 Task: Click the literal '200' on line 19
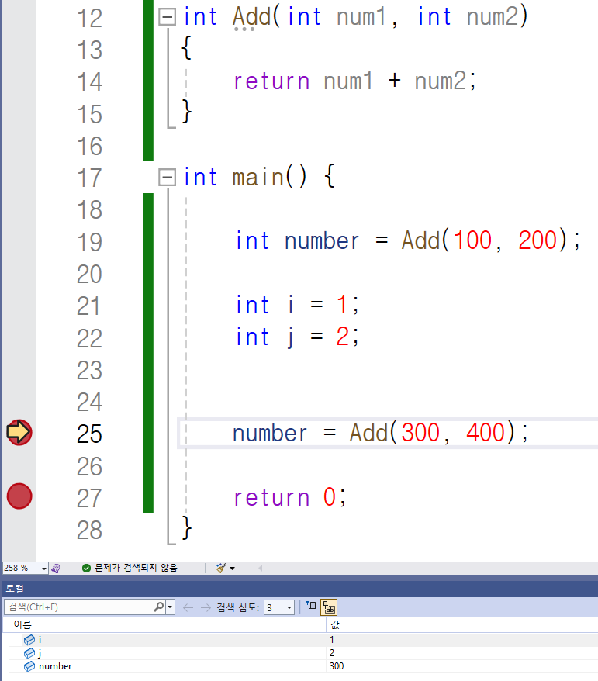[538, 240]
